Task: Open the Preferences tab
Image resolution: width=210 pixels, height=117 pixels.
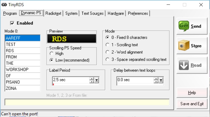Action: pyautogui.click(x=138, y=13)
